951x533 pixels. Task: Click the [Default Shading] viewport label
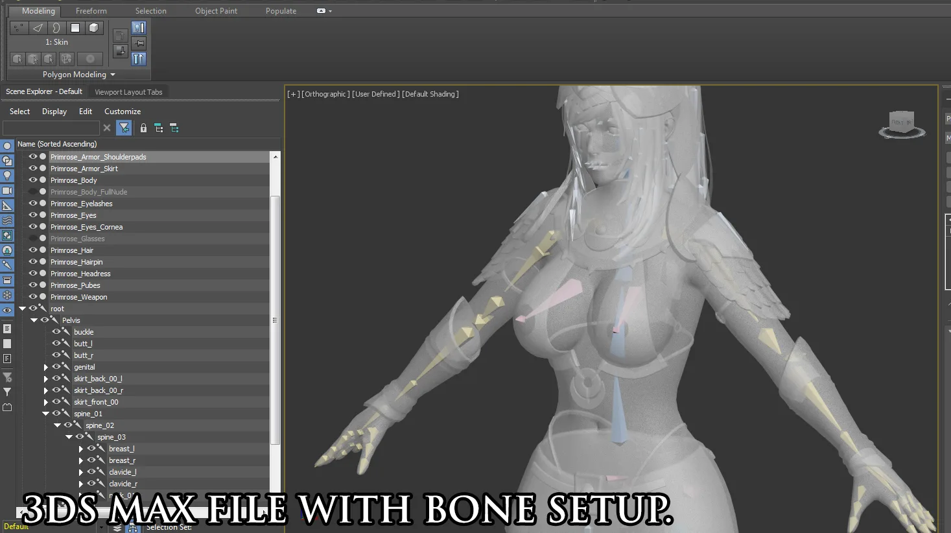(430, 94)
